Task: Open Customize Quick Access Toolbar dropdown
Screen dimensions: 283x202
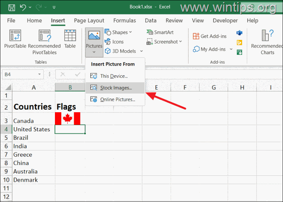Action: (54, 7)
